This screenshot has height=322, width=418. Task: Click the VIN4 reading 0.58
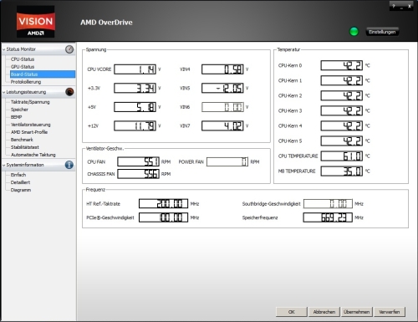222,69
